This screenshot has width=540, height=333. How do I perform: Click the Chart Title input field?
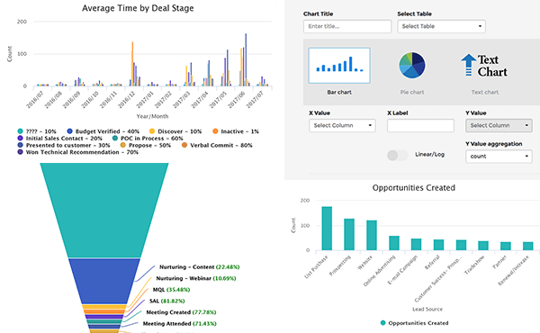[347, 26]
